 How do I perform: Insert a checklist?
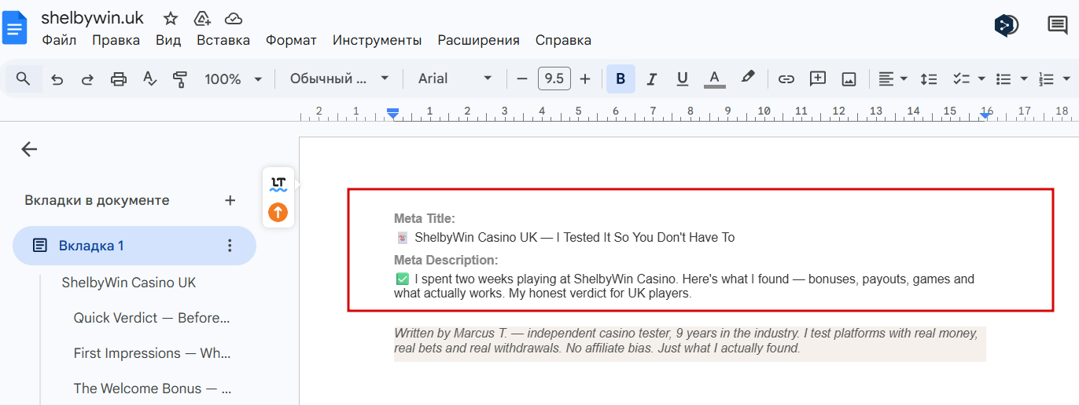click(960, 78)
